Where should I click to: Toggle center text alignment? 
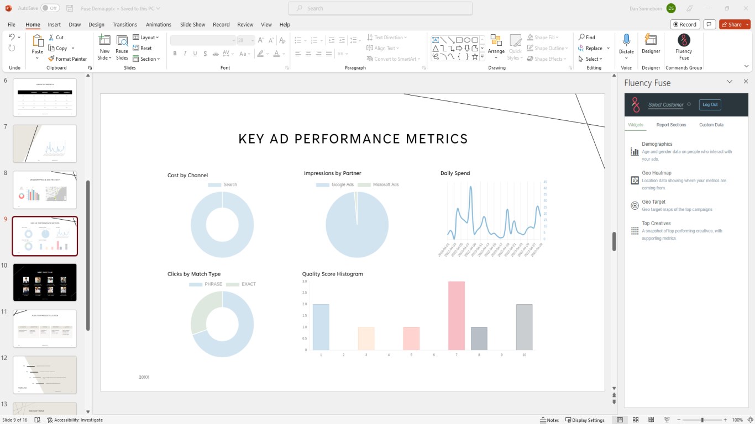[308, 54]
